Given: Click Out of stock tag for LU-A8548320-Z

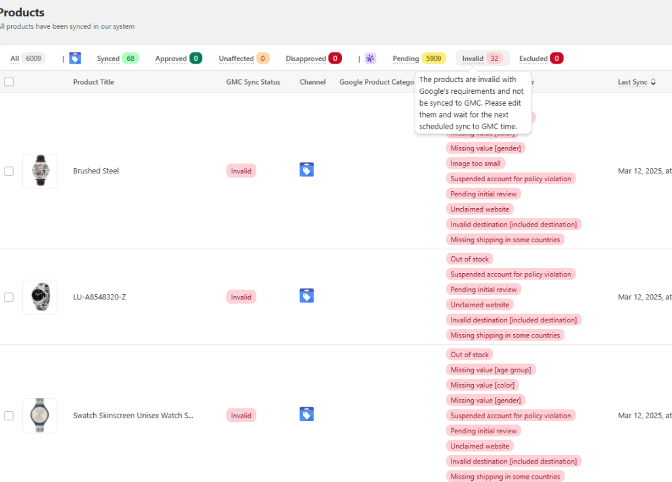Looking at the screenshot, I should pos(469,259).
